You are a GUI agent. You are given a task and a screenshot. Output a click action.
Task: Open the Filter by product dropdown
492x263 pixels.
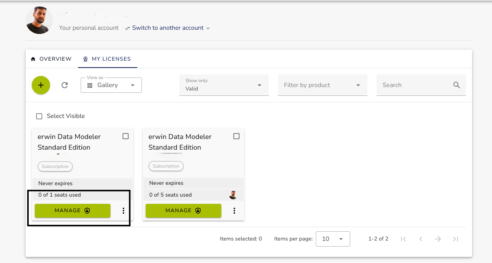pos(323,85)
